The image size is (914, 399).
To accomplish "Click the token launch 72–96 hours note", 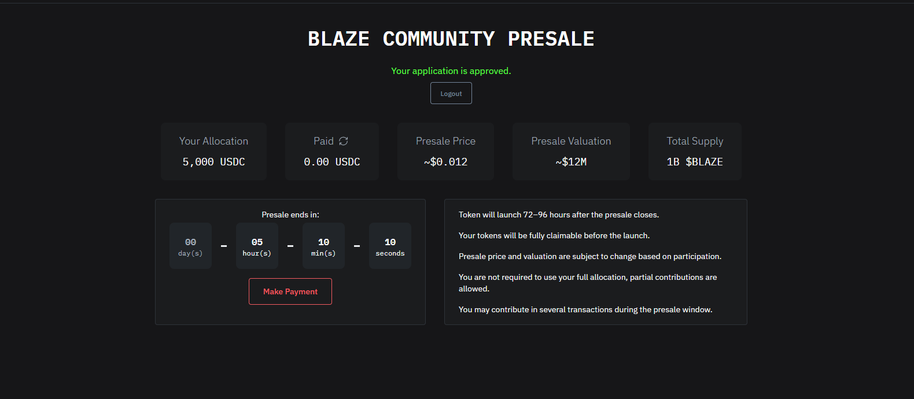I will pyautogui.click(x=559, y=215).
